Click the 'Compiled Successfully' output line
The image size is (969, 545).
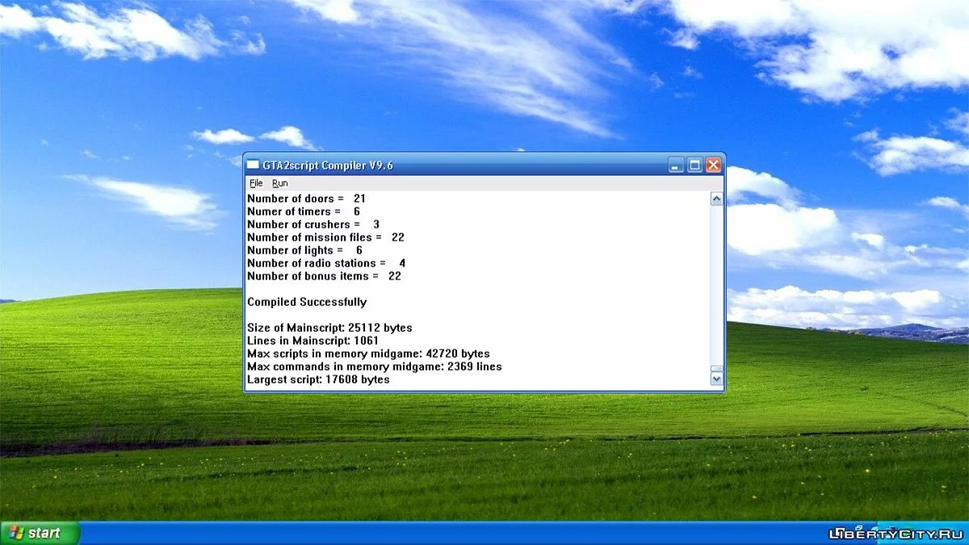coord(307,302)
